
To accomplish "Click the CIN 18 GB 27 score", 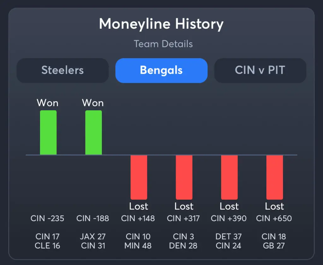I will 274,241.
